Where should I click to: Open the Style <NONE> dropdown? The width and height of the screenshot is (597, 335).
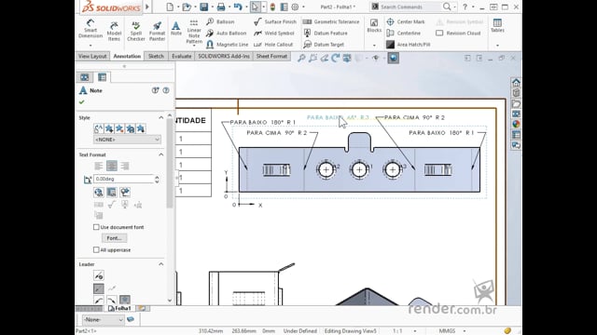(x=127, y=140)
